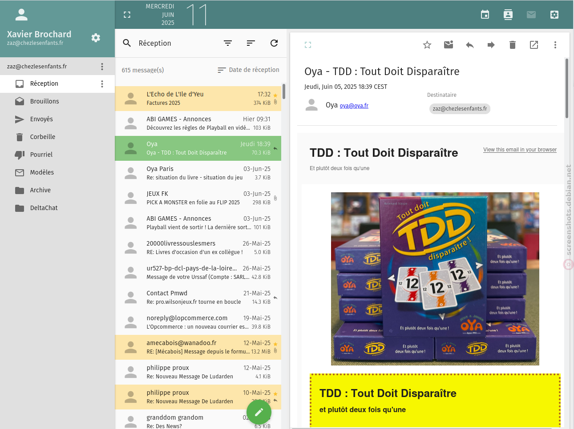Click the message viewer vertical scrollbar
Screen dimensions: 574x429
click(567, 88)
